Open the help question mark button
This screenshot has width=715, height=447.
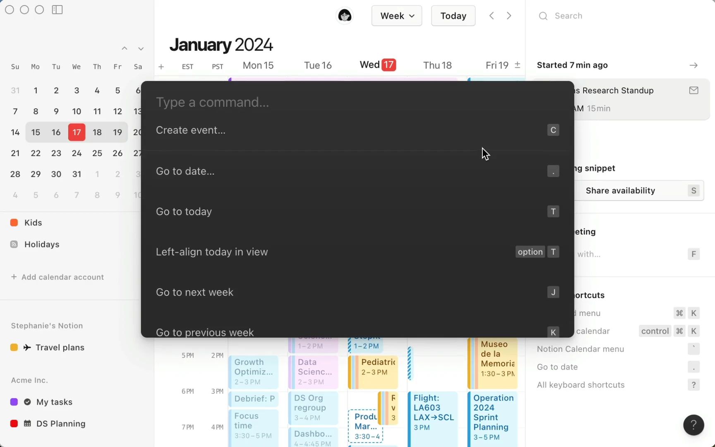(693, 425)
